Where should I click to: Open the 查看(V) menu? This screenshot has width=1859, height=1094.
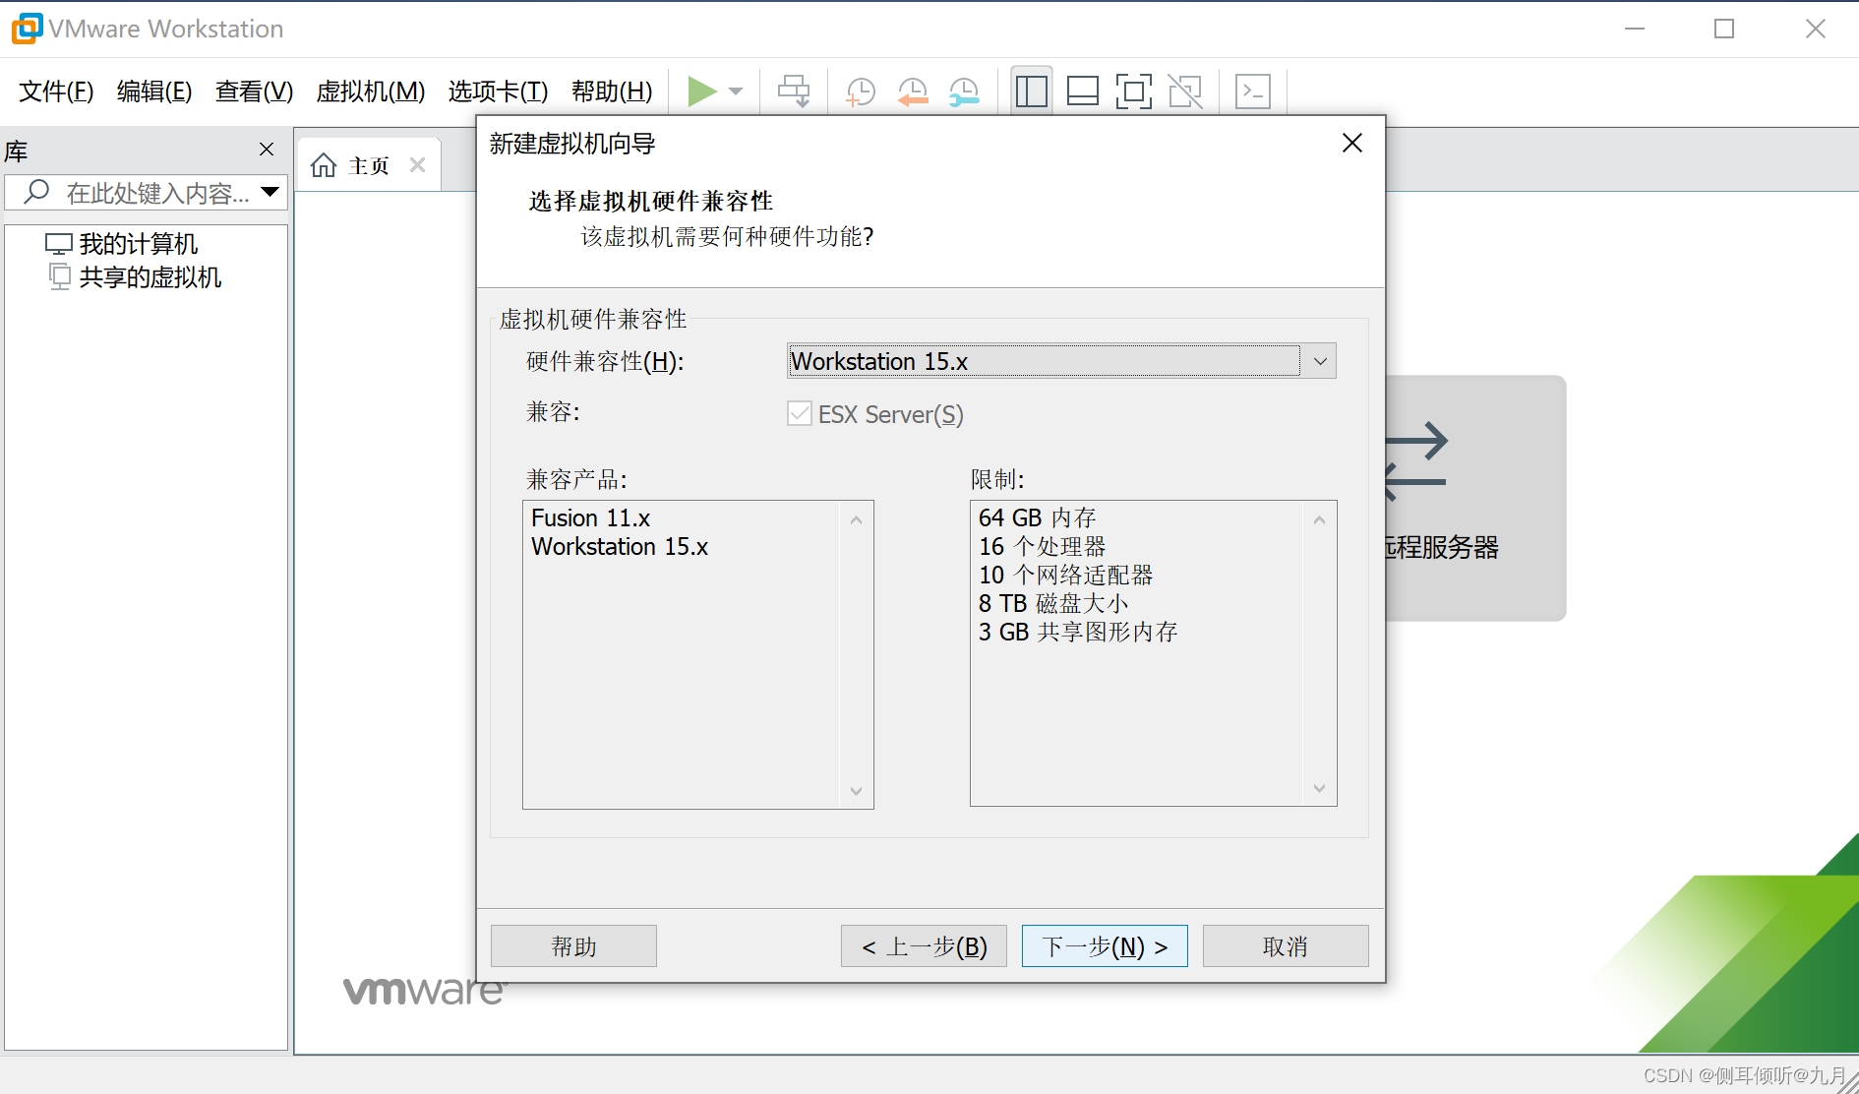click(254, 91)
